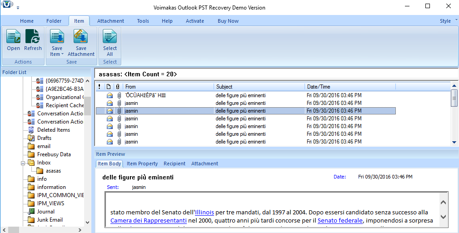The height and width of the screenshot is (233, 459).
Task: Select the email folder
Action: (x=44, y=146)
